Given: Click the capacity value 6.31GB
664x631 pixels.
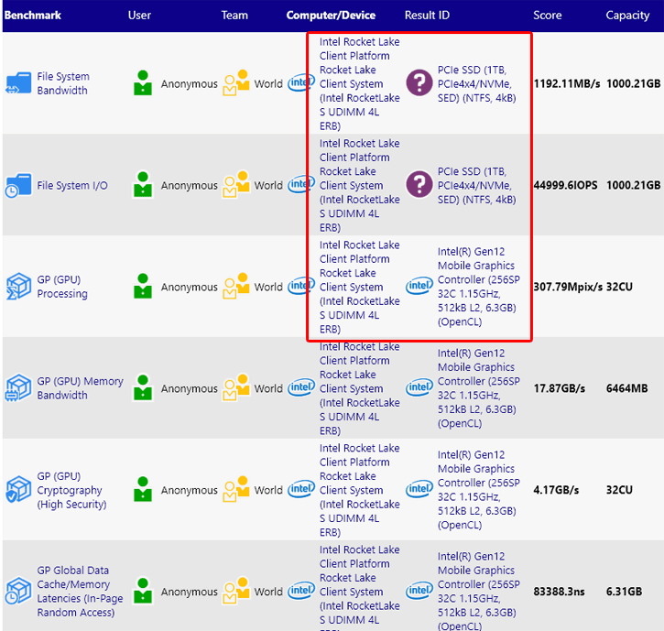Looking at the screenshot, I should click(625, 592).
